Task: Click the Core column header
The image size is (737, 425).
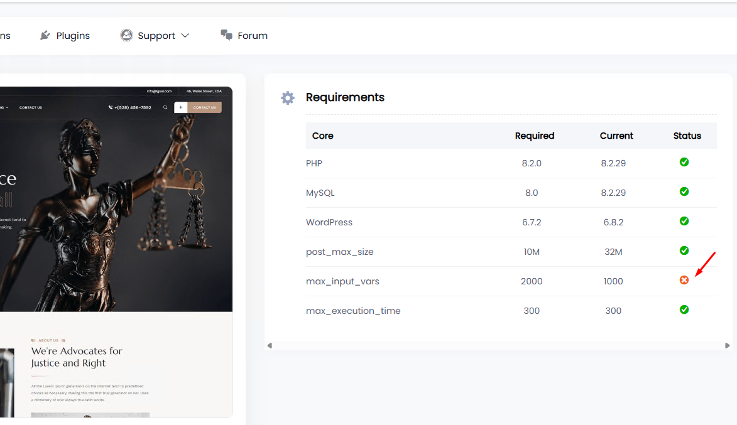Action: tap(322, 136)
